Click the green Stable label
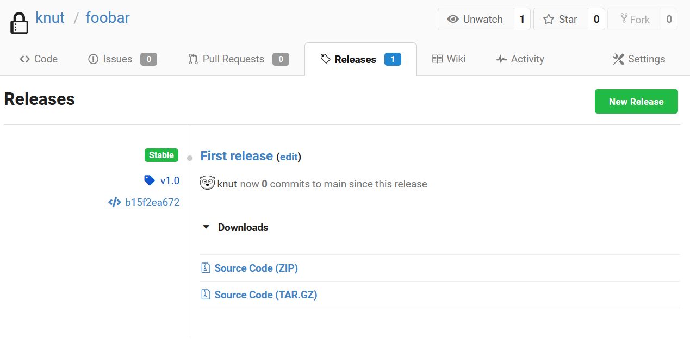690x344 pixels. pos(161,155)
